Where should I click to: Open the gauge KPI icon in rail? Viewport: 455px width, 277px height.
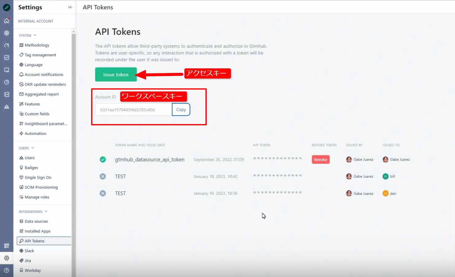click(7, 45)
